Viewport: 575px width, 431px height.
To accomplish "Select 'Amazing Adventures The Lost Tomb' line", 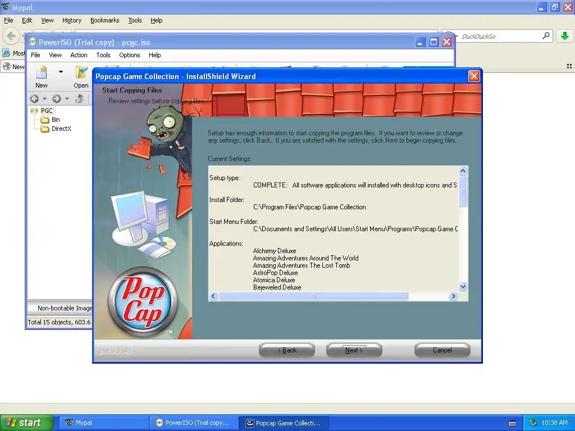I will click(x=302, y=265).
